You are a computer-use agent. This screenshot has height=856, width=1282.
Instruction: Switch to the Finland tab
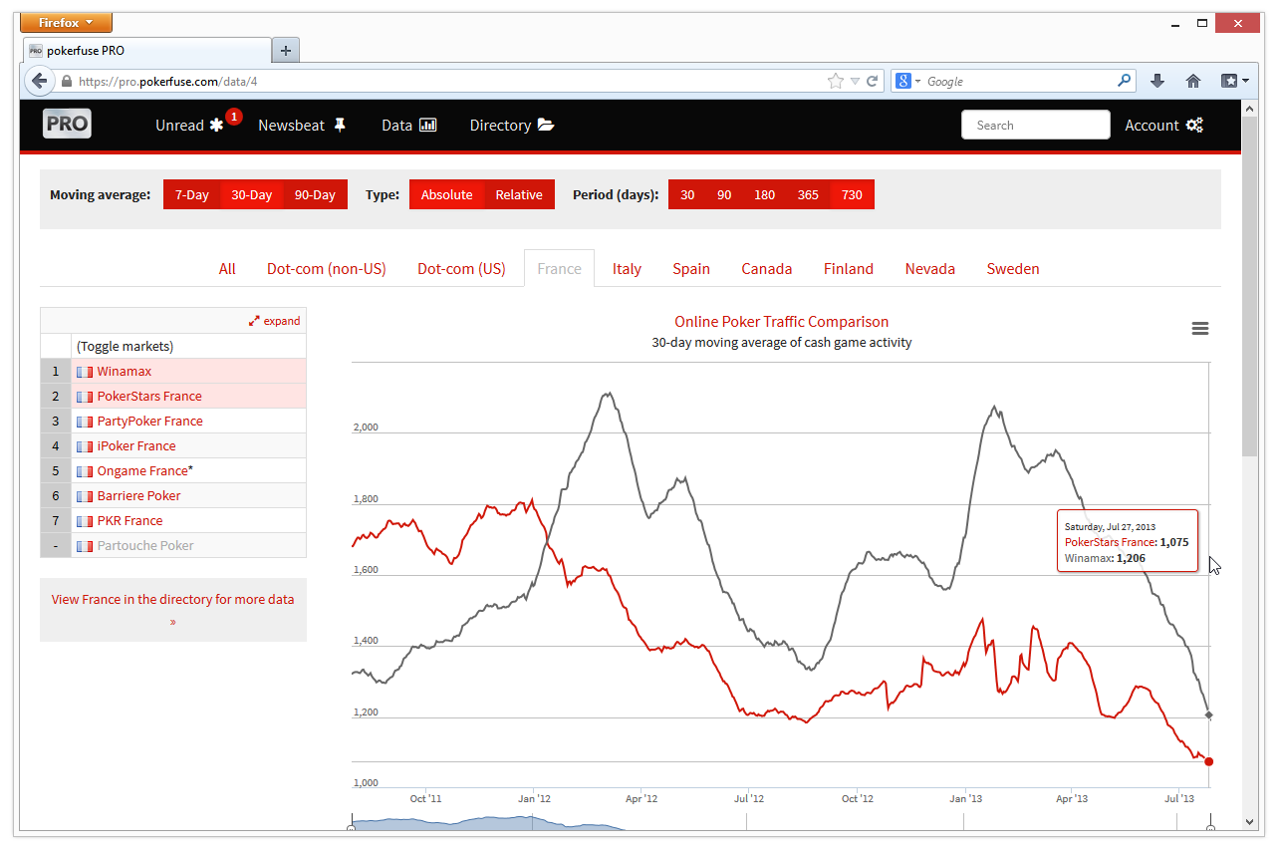click(x=849, y=268)
